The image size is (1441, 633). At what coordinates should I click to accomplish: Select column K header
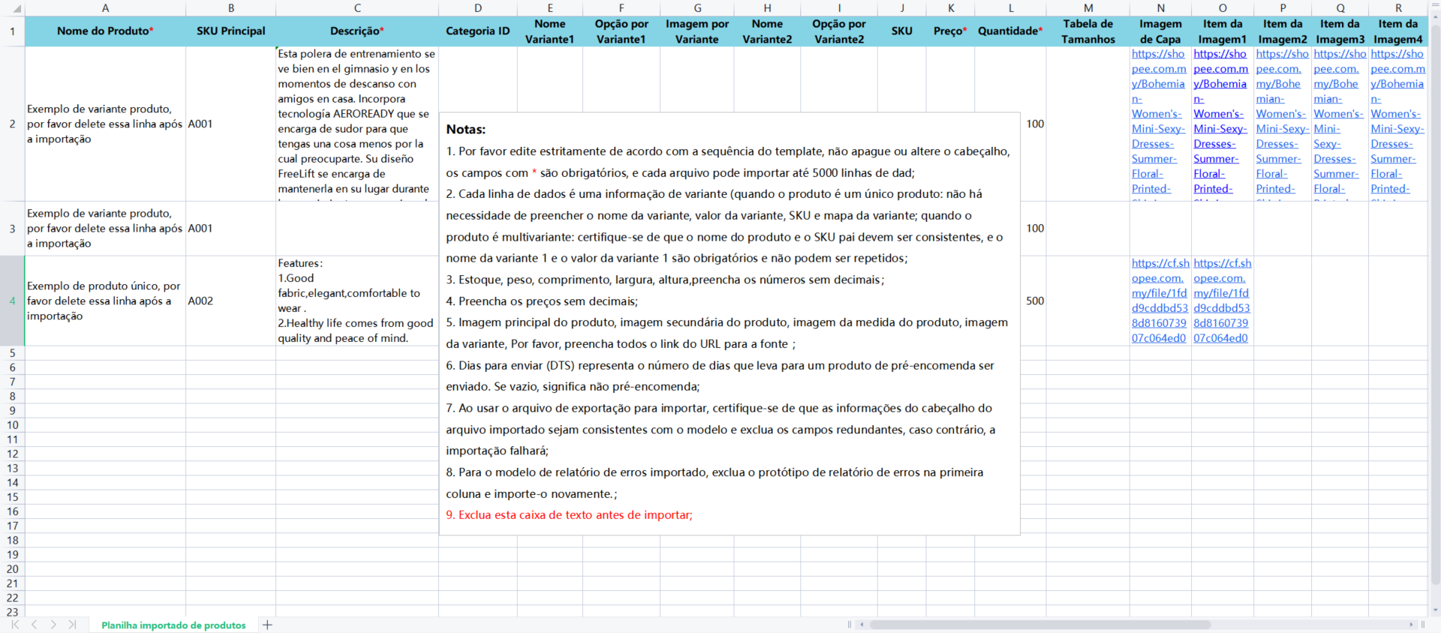pyautogui.click(x=951, y=8)
